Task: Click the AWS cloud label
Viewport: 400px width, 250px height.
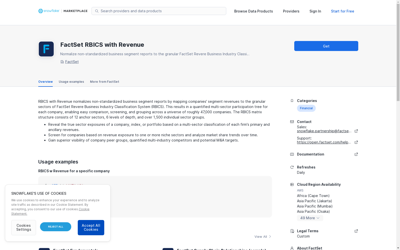Action: tap(300, 190)
